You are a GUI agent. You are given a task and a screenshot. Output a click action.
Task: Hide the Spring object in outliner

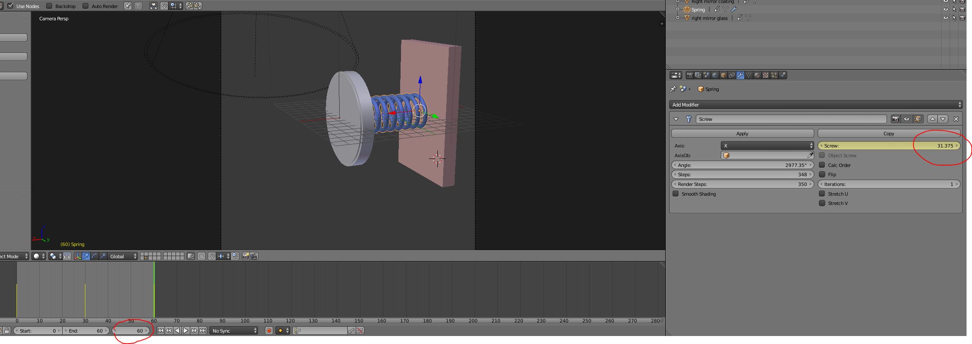click(x=946, y=9)
